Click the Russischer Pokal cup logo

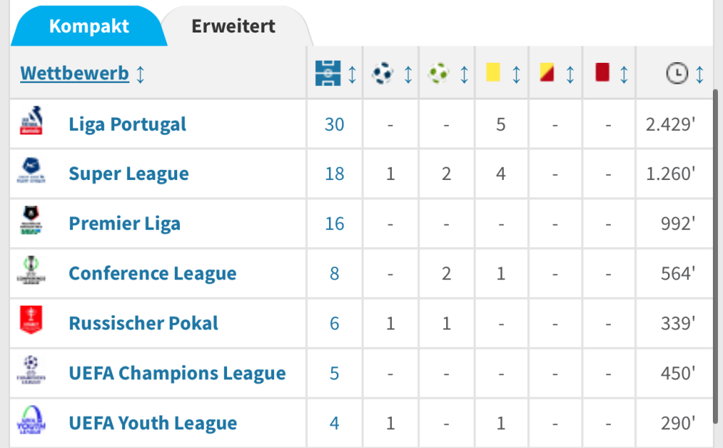click(32, 322)
